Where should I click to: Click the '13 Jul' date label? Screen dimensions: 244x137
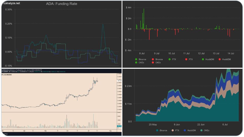216,53
